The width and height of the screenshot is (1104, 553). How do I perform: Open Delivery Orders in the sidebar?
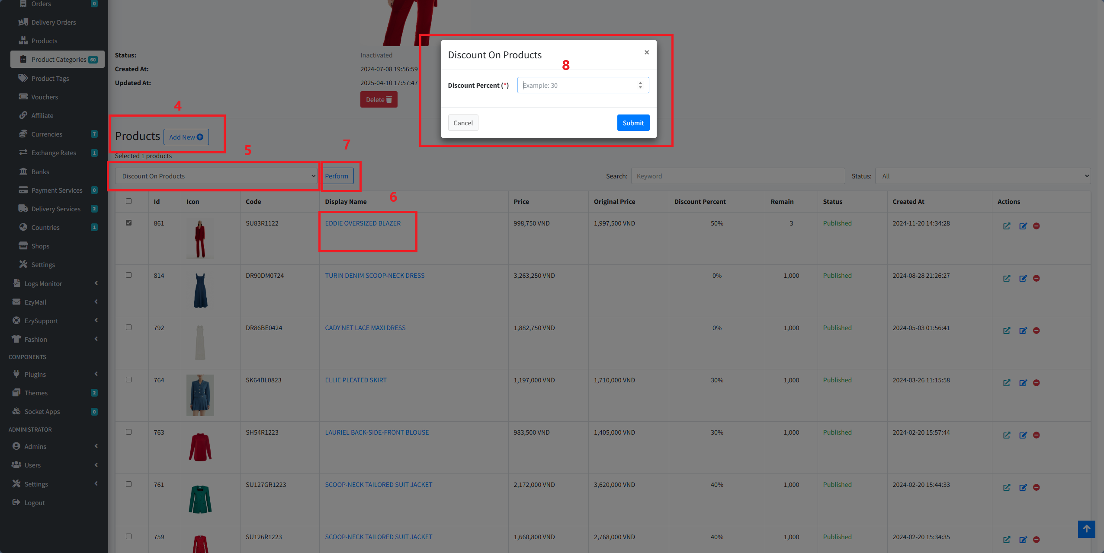pyautogui.click(x=53, y=22)
